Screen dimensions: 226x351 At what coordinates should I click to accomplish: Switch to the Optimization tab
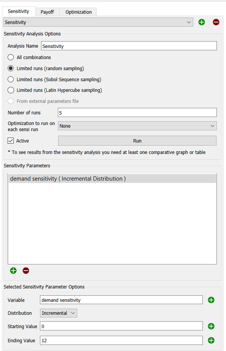click(78, 12)
